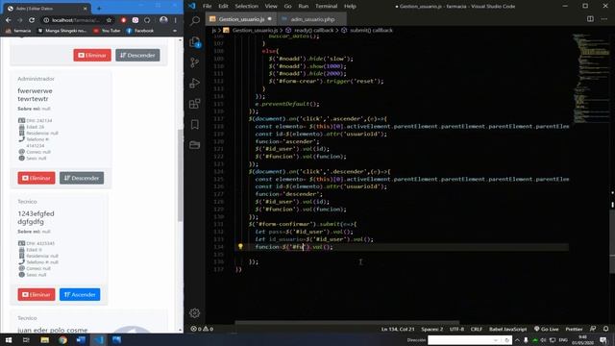The width and height of the screenshot is (615, 346).
Task: Open the browser profile avatar
Action: (x=163, y=20)
